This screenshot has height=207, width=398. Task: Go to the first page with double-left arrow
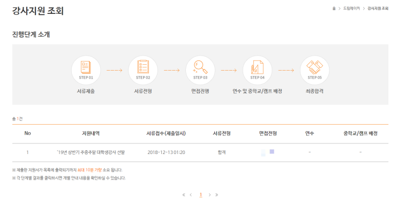184,195
